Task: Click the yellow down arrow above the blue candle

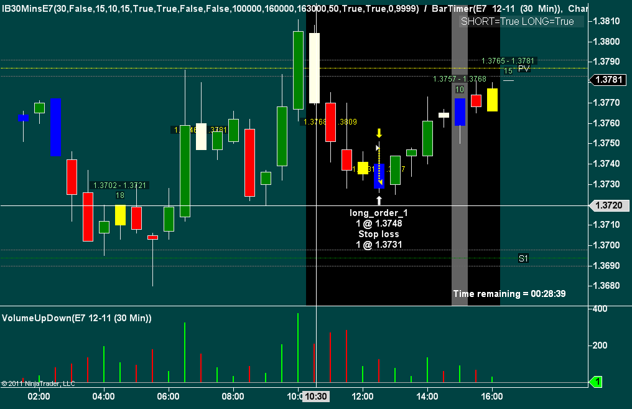Action: (x=379, y=133)
